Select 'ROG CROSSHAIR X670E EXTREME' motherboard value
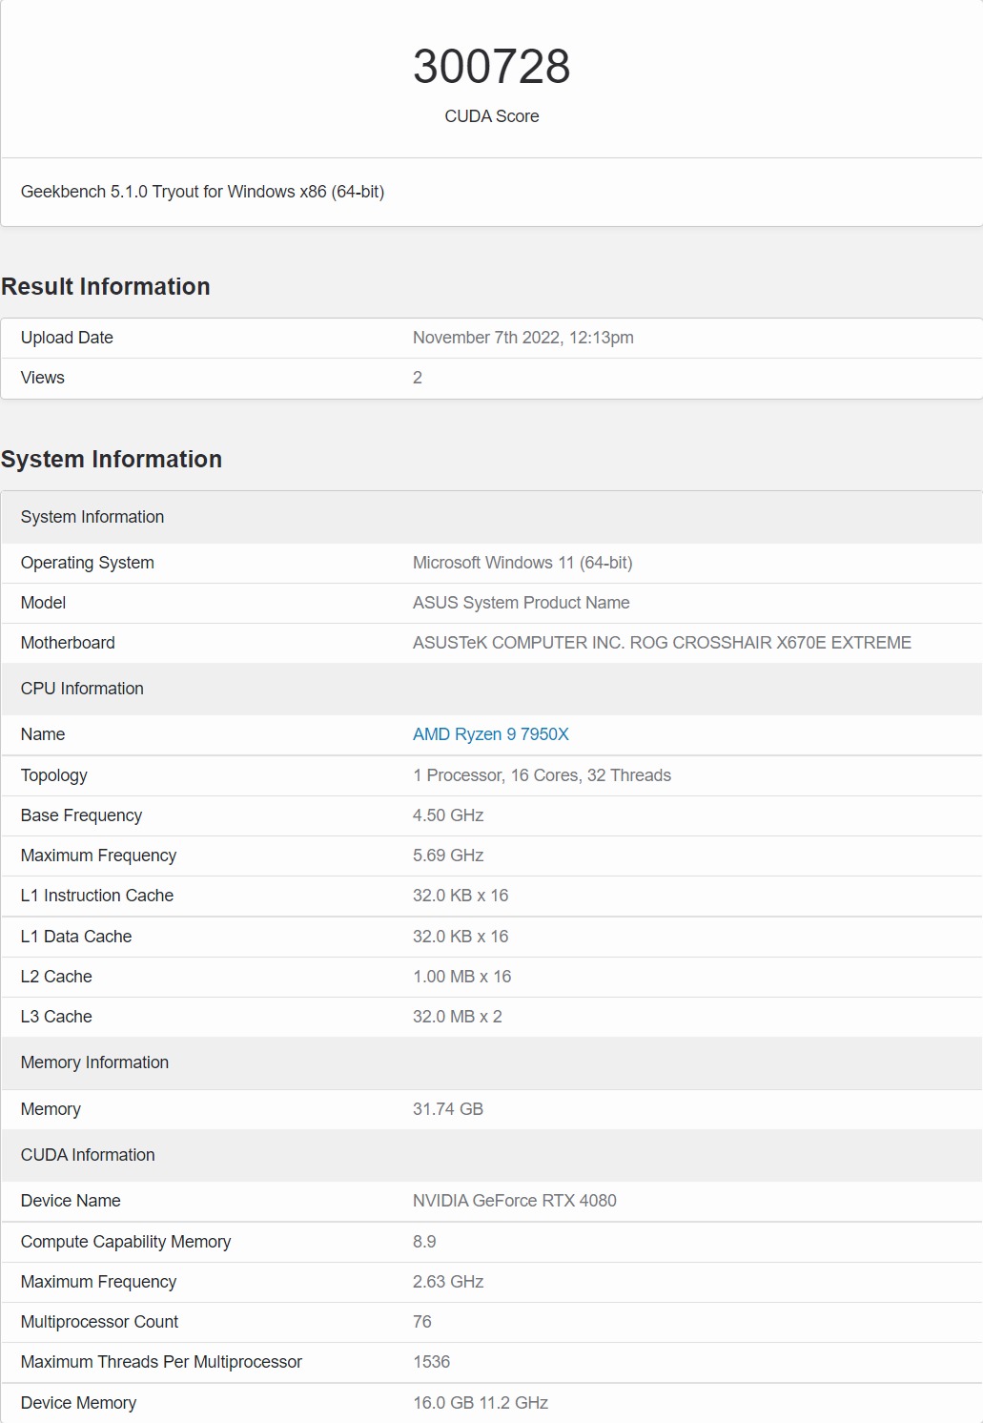The image size is (983, 1423). [x=770, y=643]
